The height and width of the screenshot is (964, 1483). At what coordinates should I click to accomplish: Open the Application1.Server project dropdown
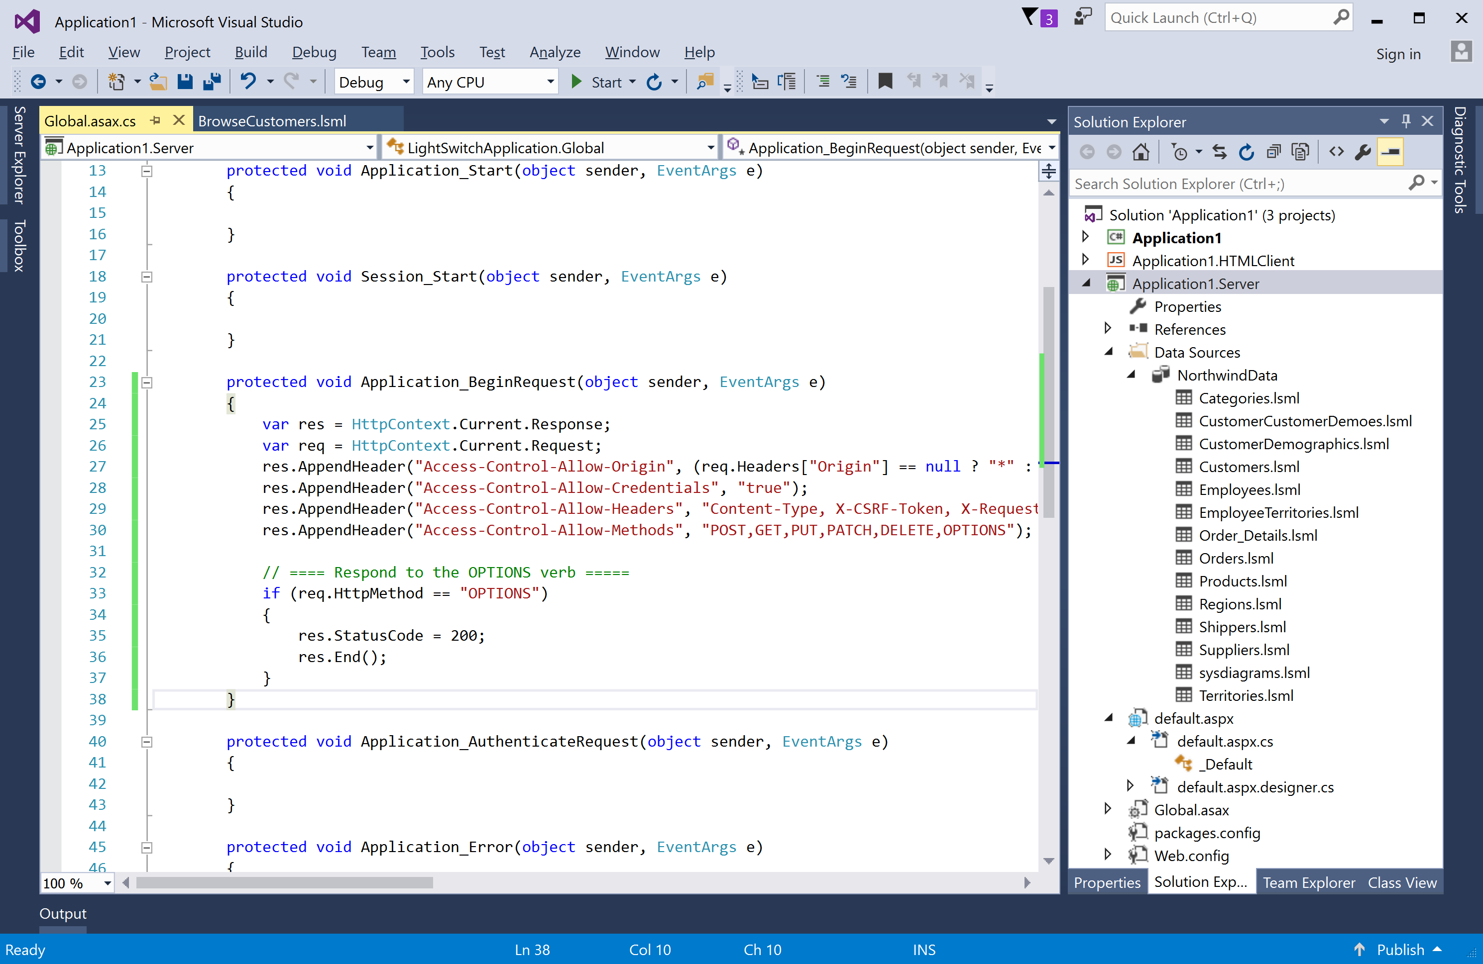[x=210, y=148]
